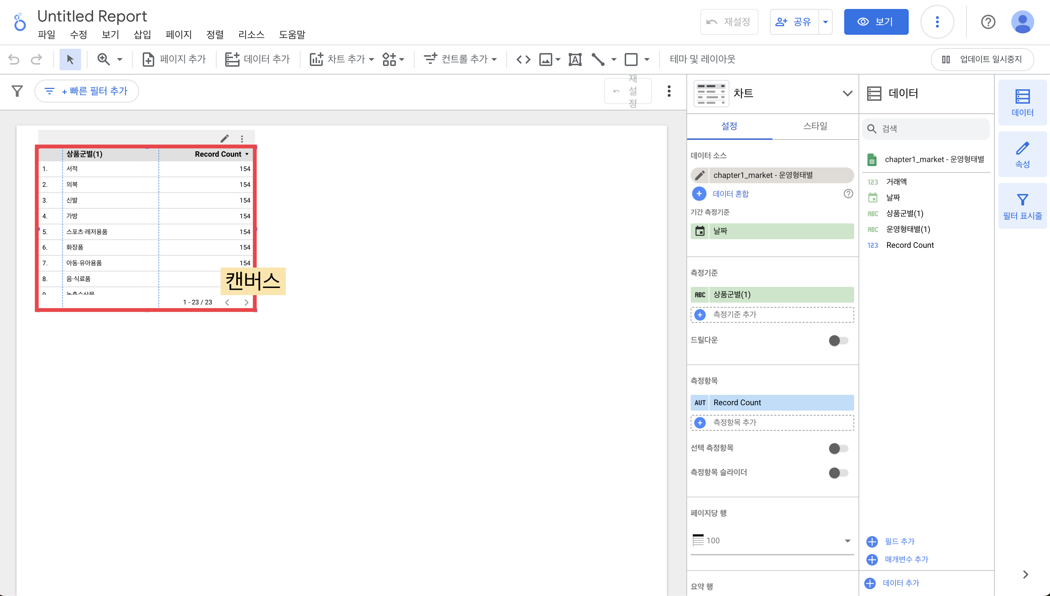Expand the 차트 type chevron
Viewport: 1050px width, 596px height.
[x=847, y=93]
